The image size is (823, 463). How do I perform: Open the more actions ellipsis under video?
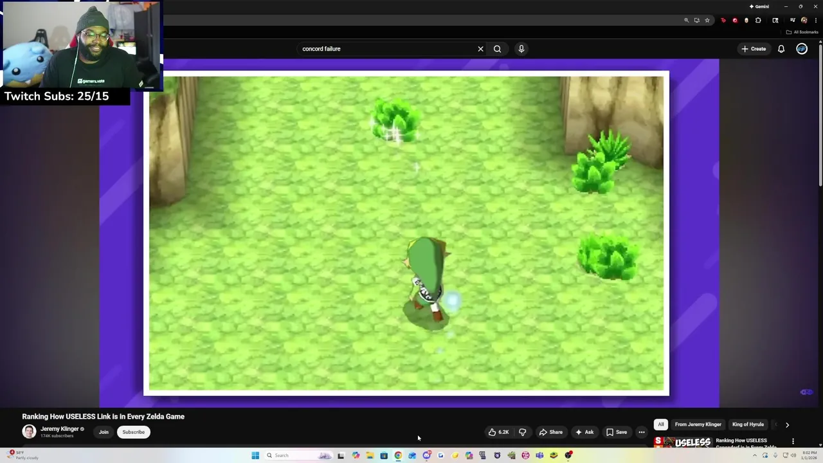[642, 432]
